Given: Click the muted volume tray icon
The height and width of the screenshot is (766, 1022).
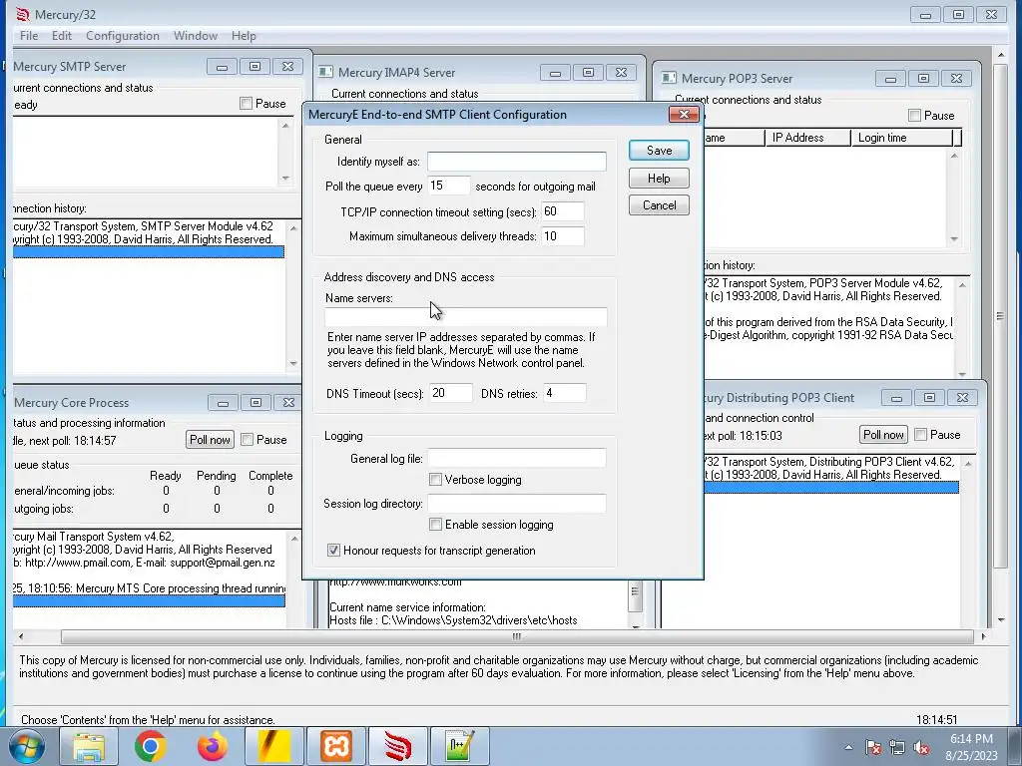Looking at the screenshot, I should 921,747.
